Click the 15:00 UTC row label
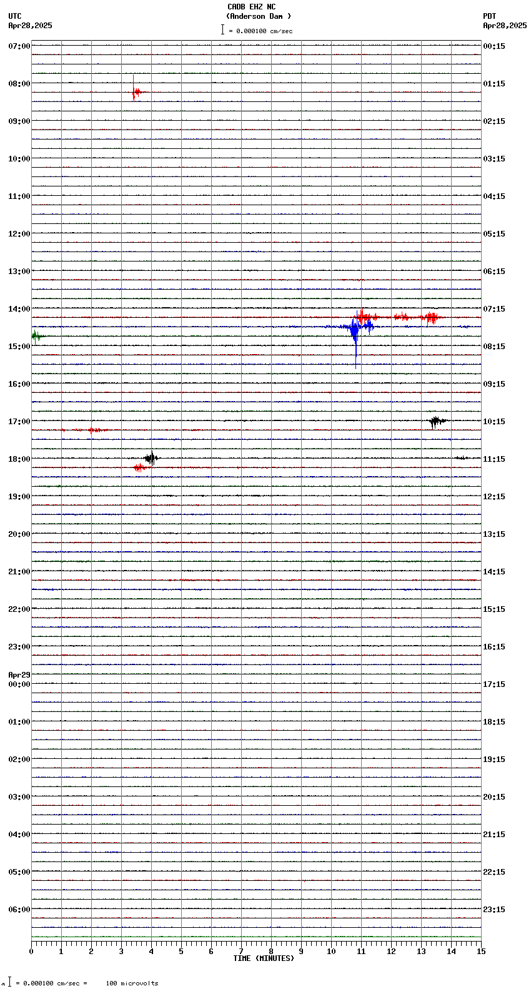Viewport: 531px width, 991px height. coord(19,347)
